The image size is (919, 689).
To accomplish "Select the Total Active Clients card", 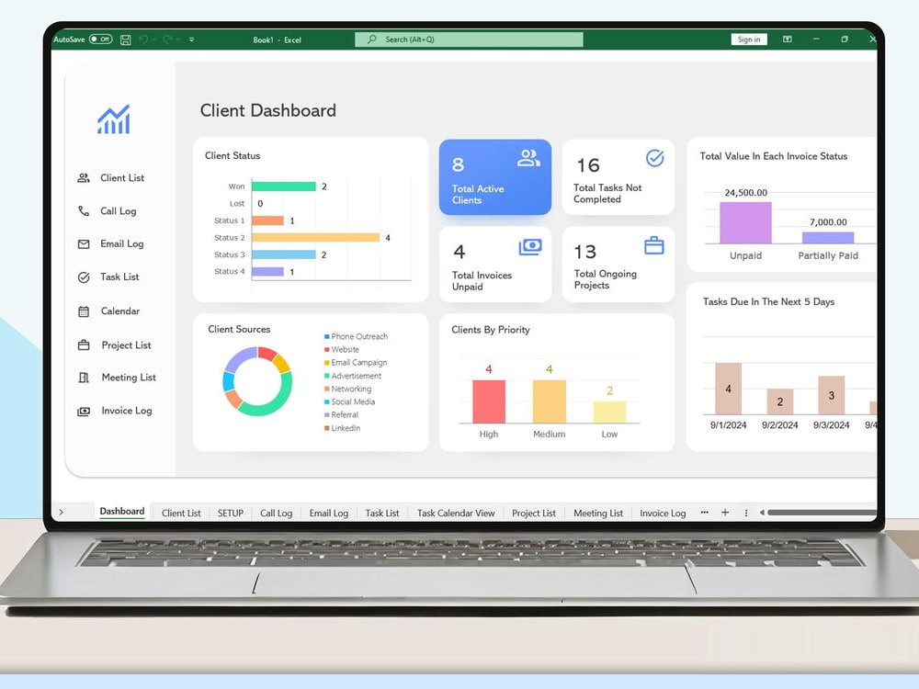I will [x=495, y=177].
